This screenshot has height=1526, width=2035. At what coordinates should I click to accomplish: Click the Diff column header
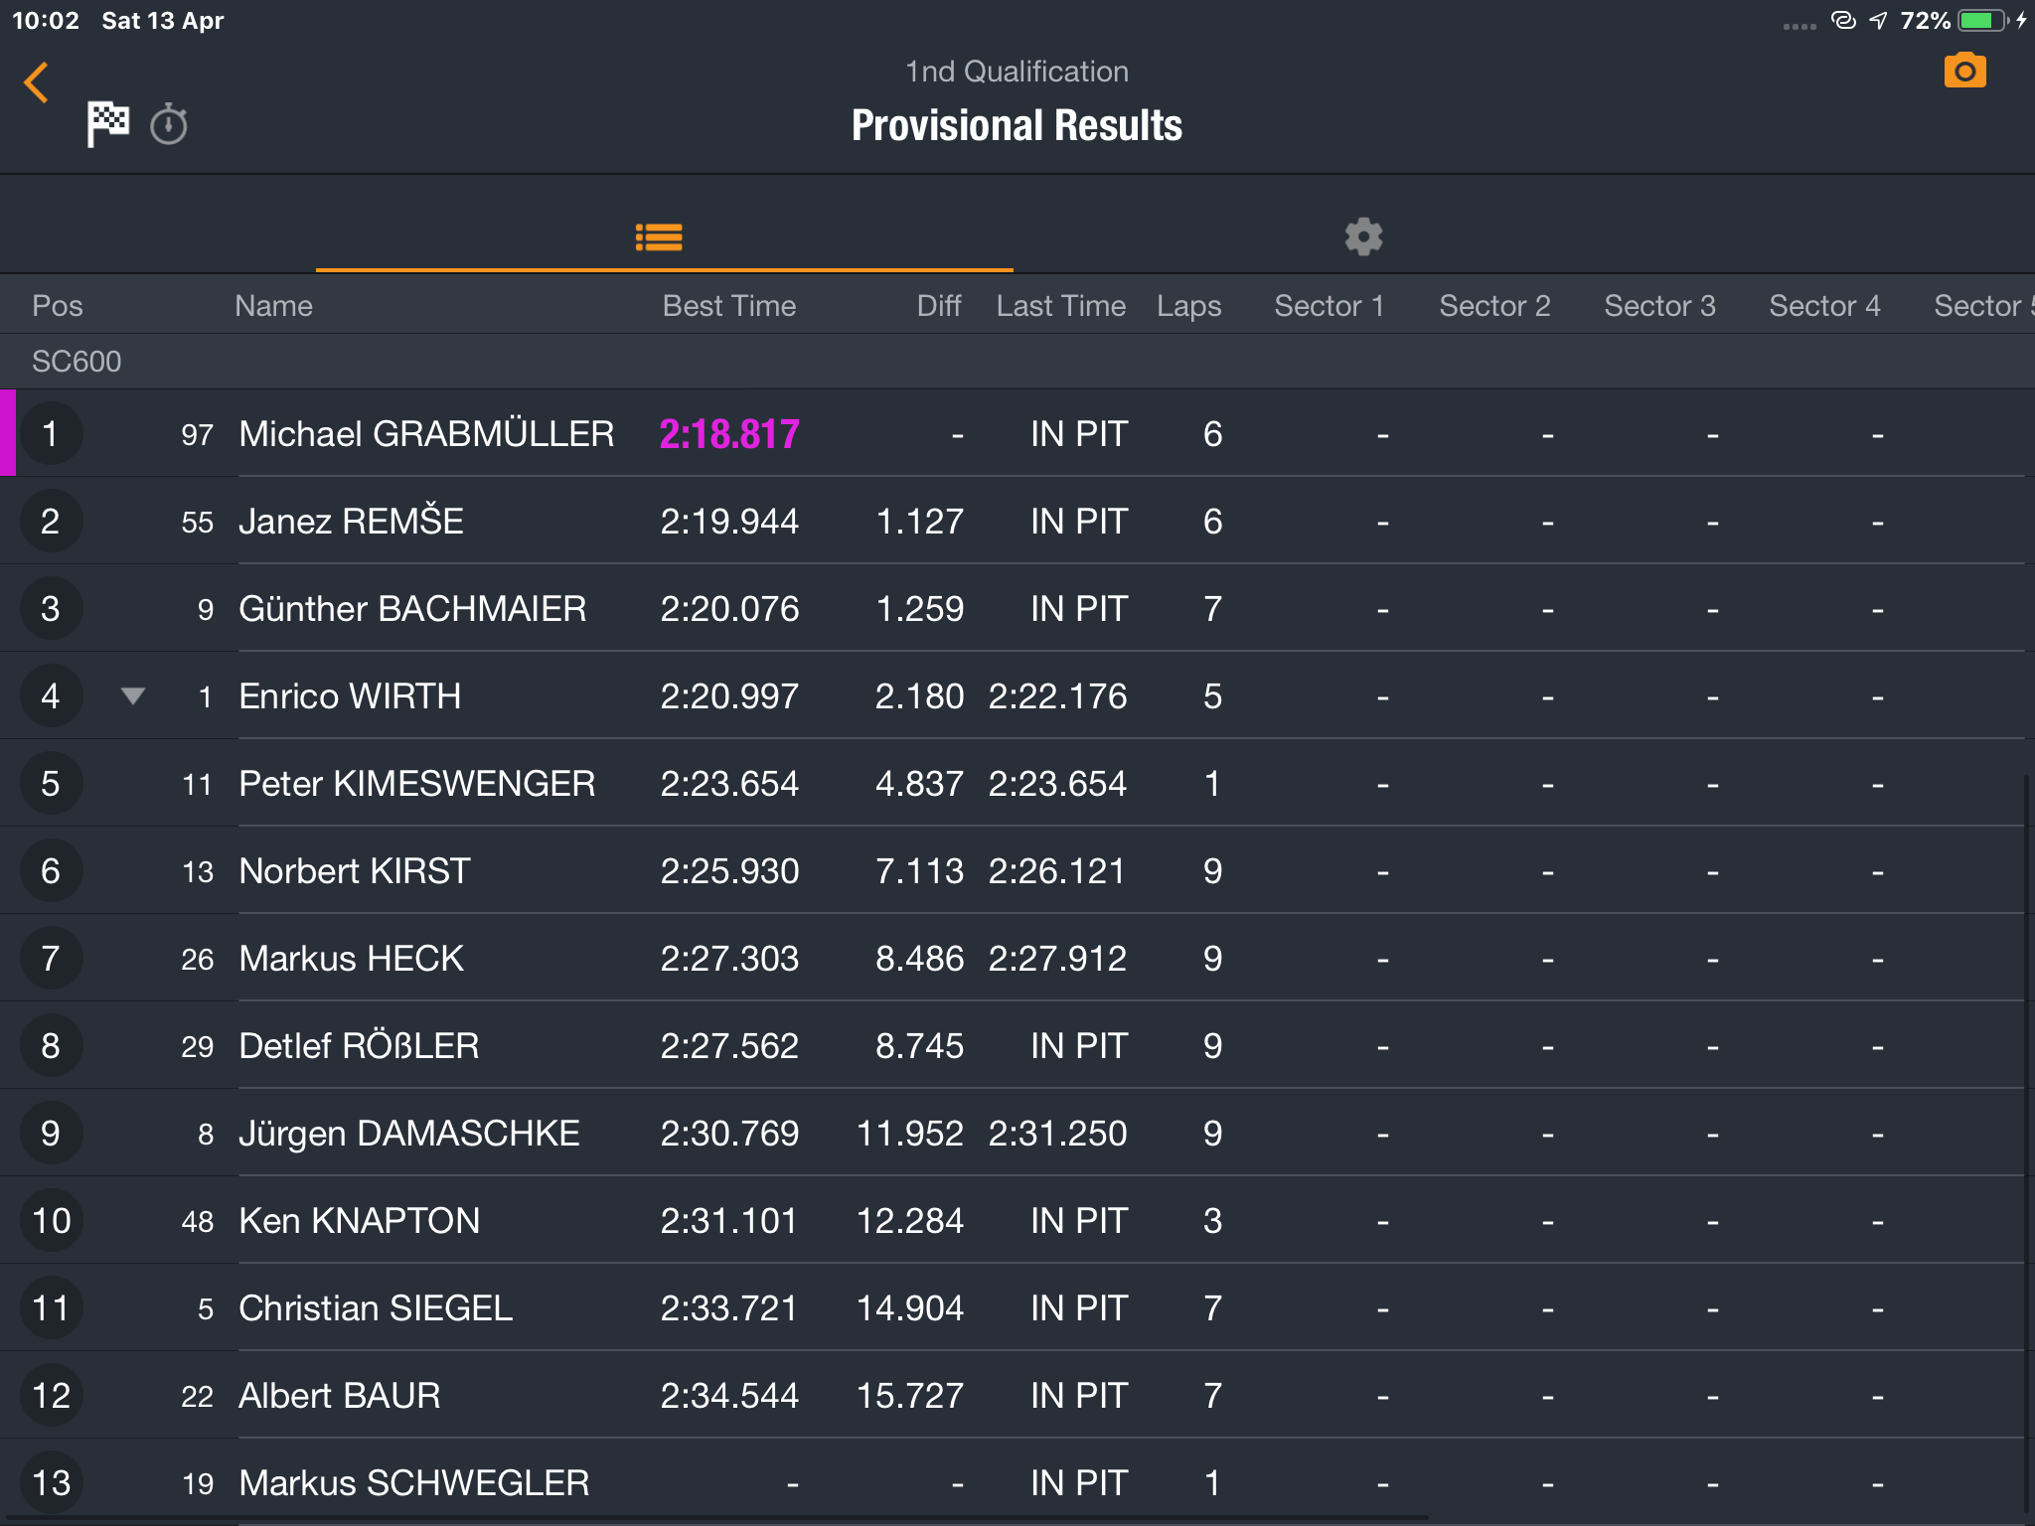(939, 306)
